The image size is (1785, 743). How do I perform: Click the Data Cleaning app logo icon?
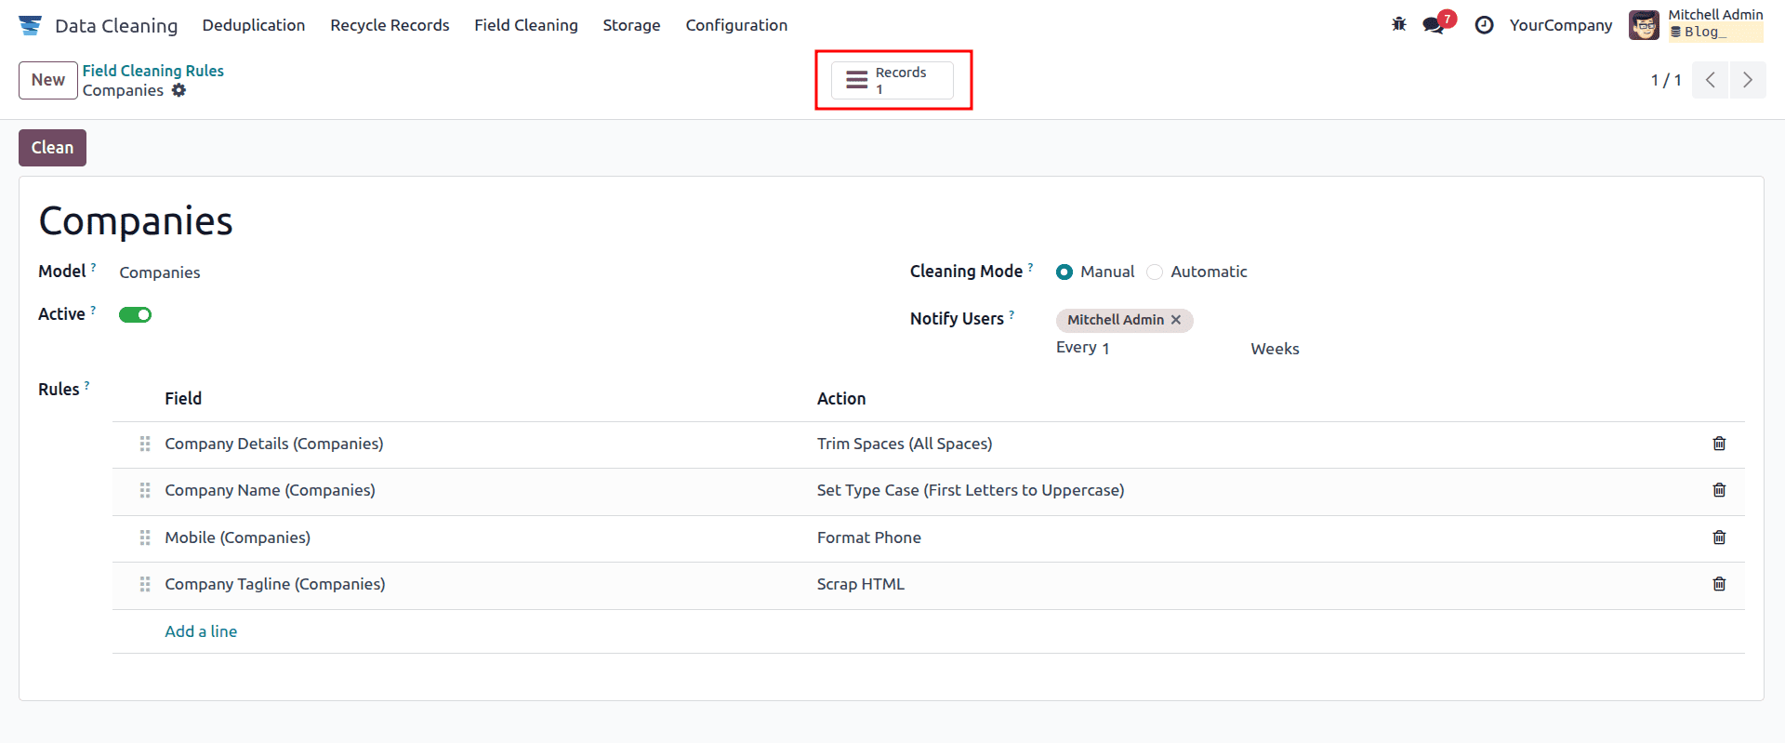pos(30,25)
